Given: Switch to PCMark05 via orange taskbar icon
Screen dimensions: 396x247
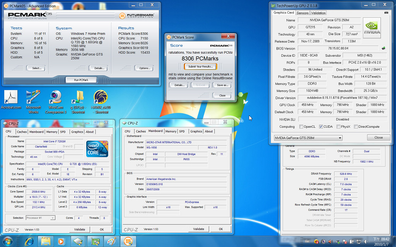Looking at the screenshot, I should pos(128,242).
